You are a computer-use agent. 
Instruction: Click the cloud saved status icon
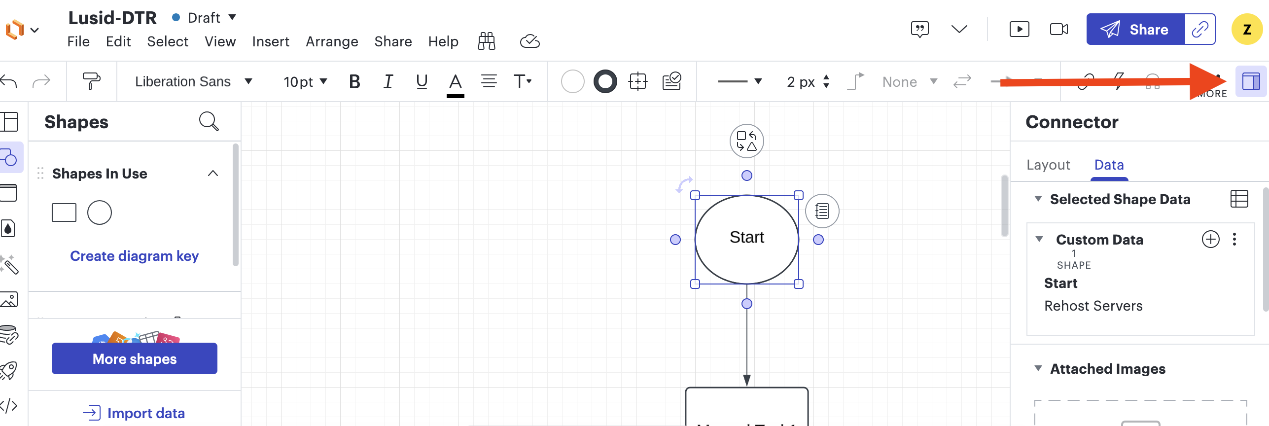pyautogui.click(x=530, y=41)
